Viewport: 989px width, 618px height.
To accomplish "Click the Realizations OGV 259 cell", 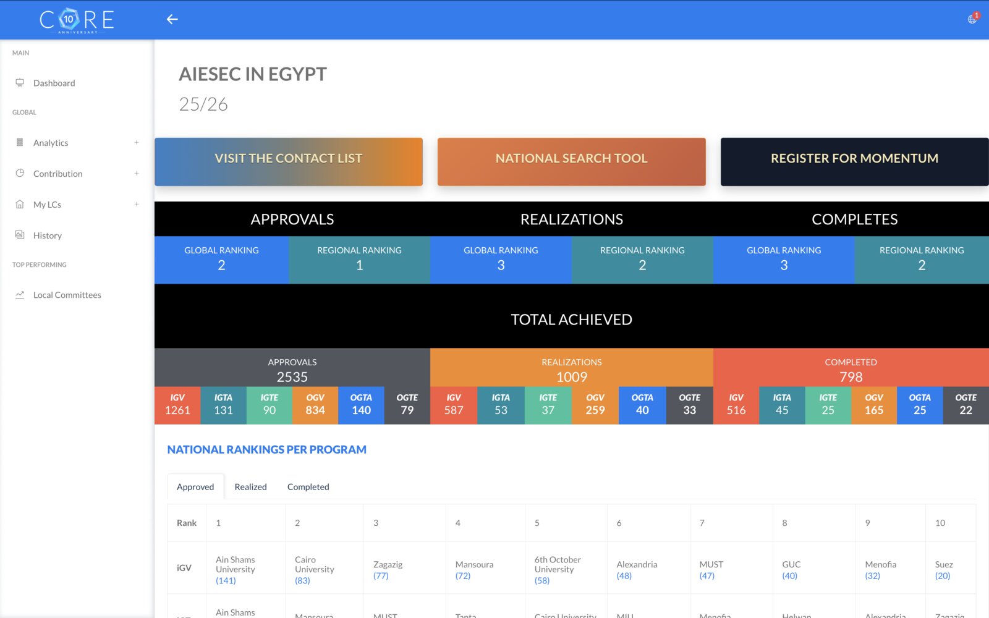I will [x=595, y=405].
